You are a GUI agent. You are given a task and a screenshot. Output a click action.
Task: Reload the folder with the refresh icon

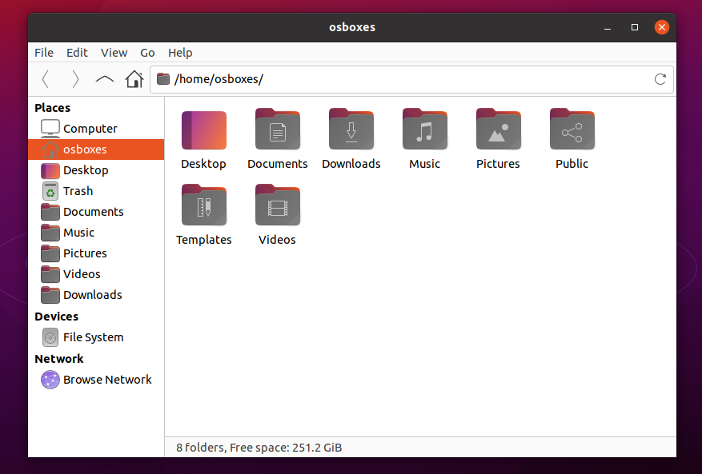660,79
